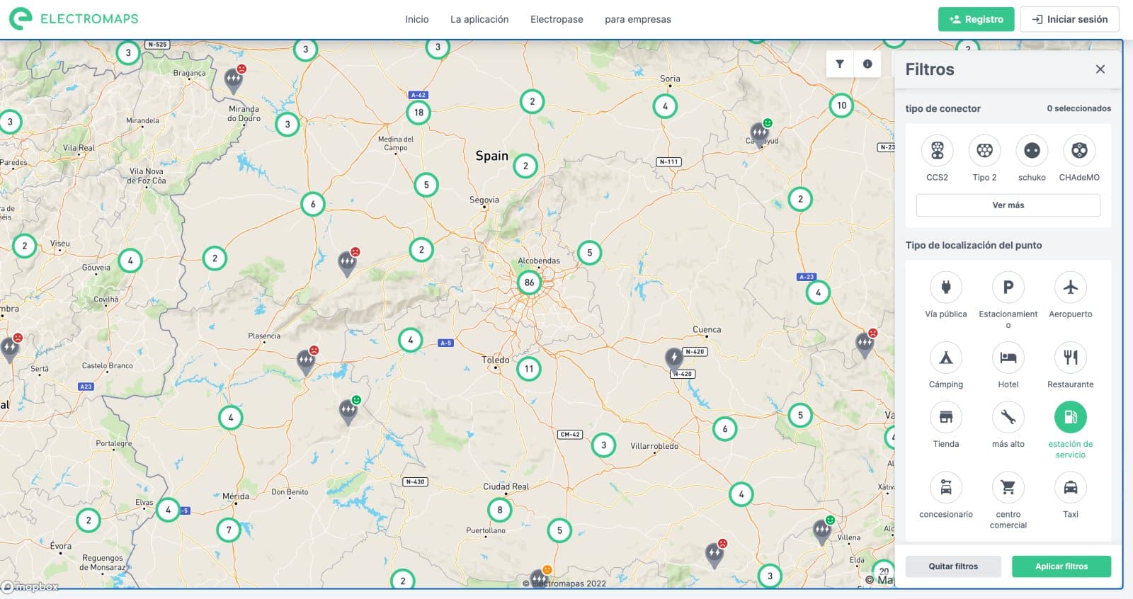Go to La aplicación page
Screen dimensions: 1133x599
coord(479,20)
